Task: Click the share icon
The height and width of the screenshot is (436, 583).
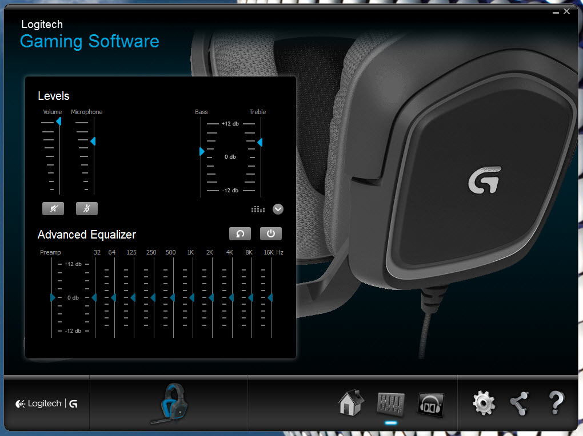Action: coord(520,403)
